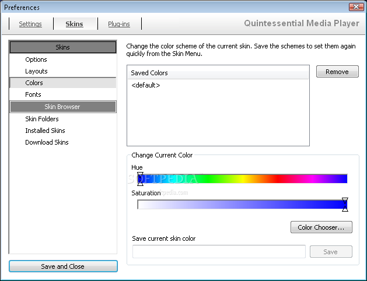This screenshot has width=367, height=281.
Task: Select the Skins tab
Action: [x=74, y=24]
